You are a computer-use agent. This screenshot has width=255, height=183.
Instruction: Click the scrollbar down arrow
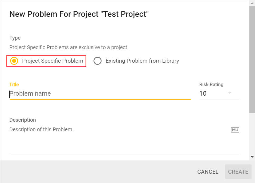click(252, 157)
